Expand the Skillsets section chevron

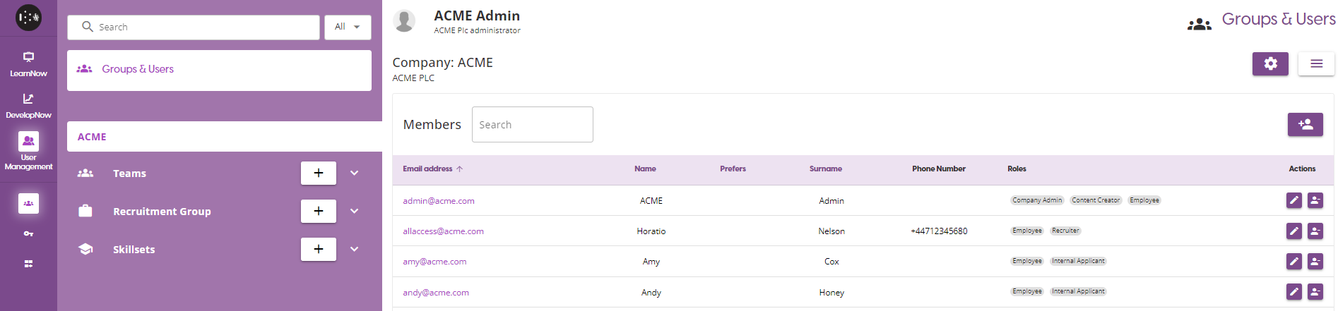tap(355, 249)
